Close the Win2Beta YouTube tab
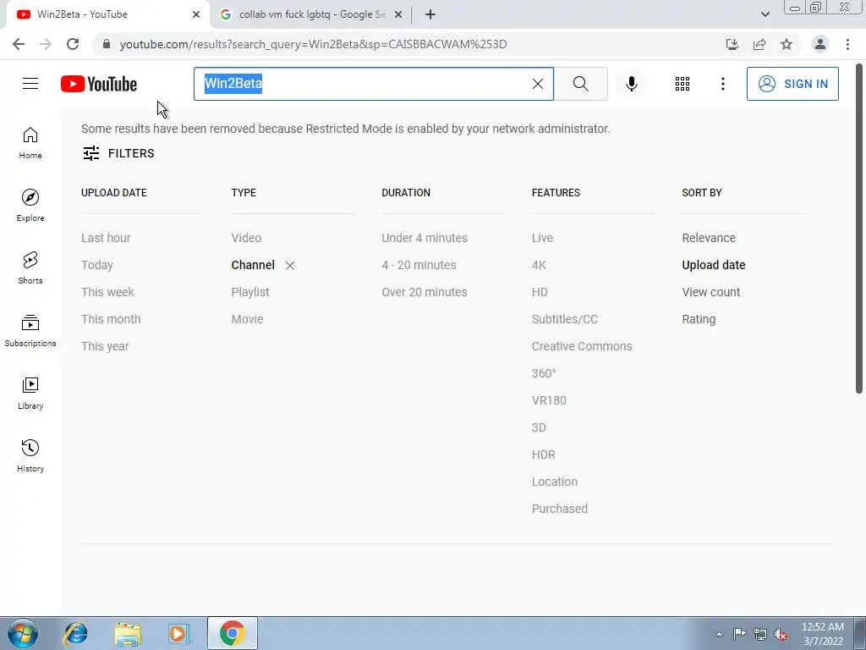Screen dimensions: 866x650 point(196,14)
